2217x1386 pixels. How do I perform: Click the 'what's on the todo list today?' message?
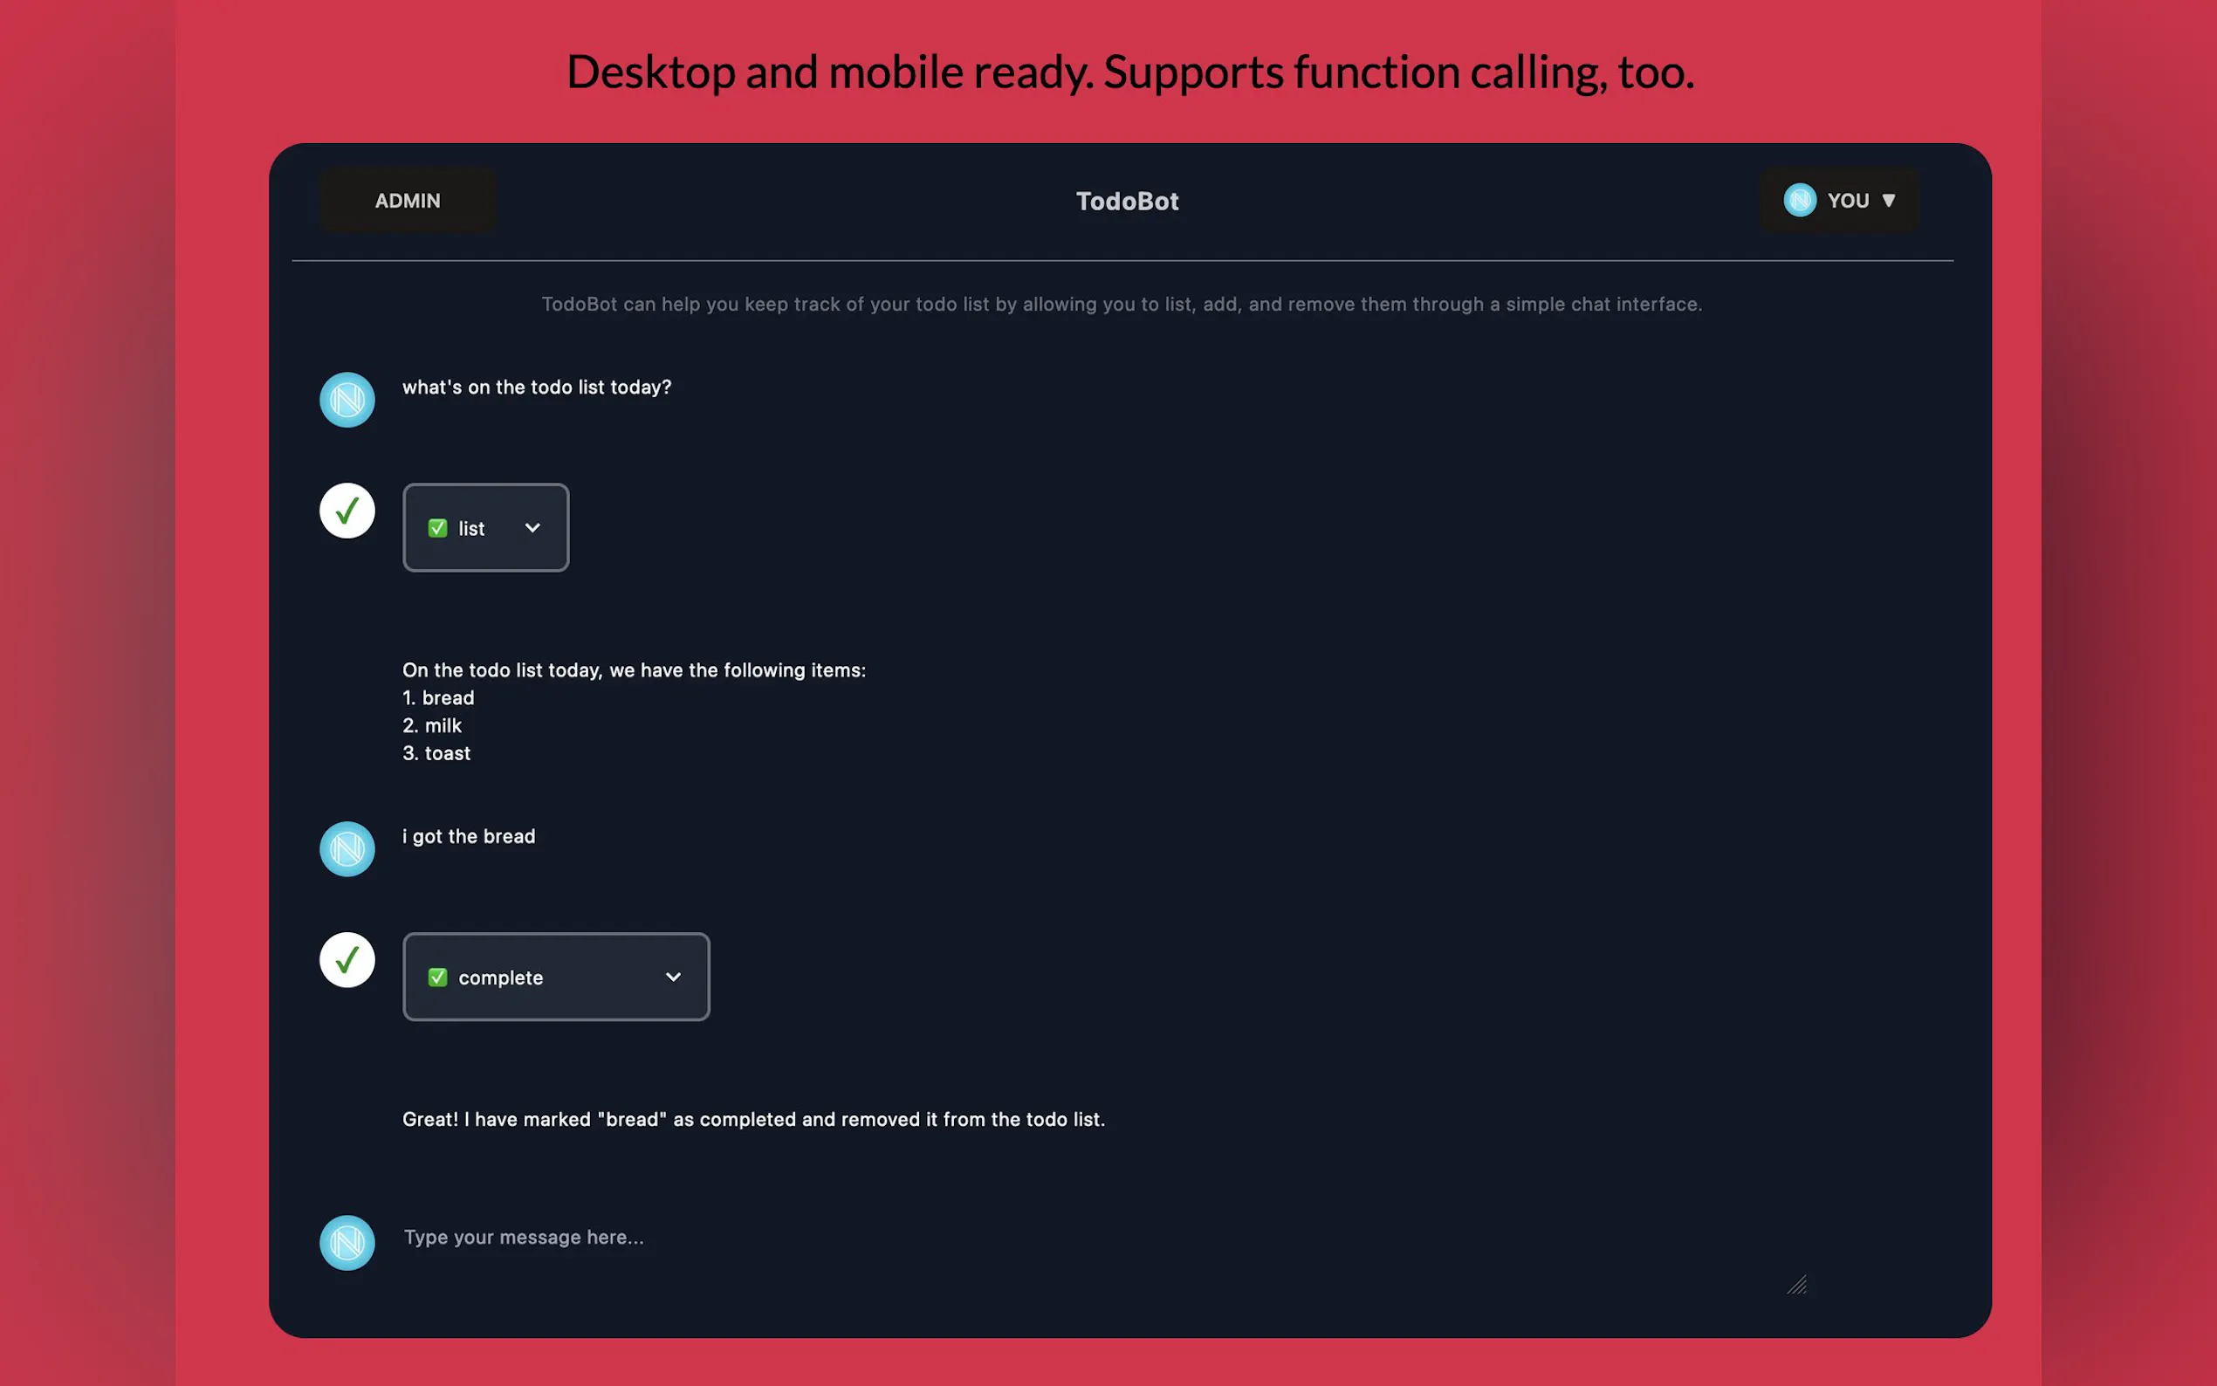point(537,388)
